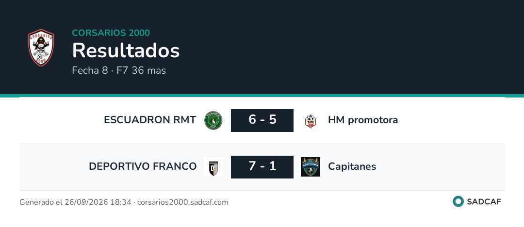Click the SADCAF teal ring icon
Image resolution: width=524 pixels, height=227 pixels.
[458, 201]
